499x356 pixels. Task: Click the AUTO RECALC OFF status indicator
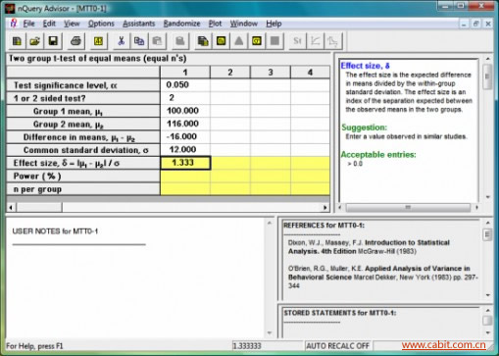click(337, 345)
